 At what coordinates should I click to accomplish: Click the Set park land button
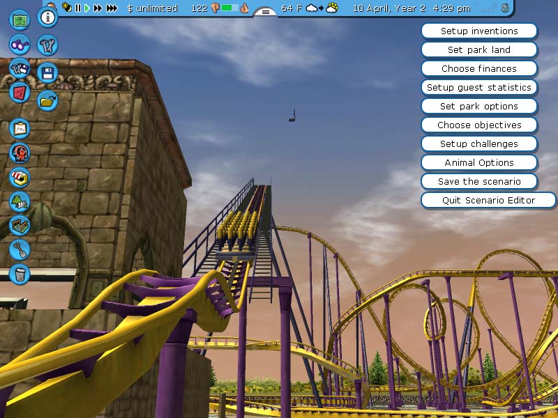[479, 49]
